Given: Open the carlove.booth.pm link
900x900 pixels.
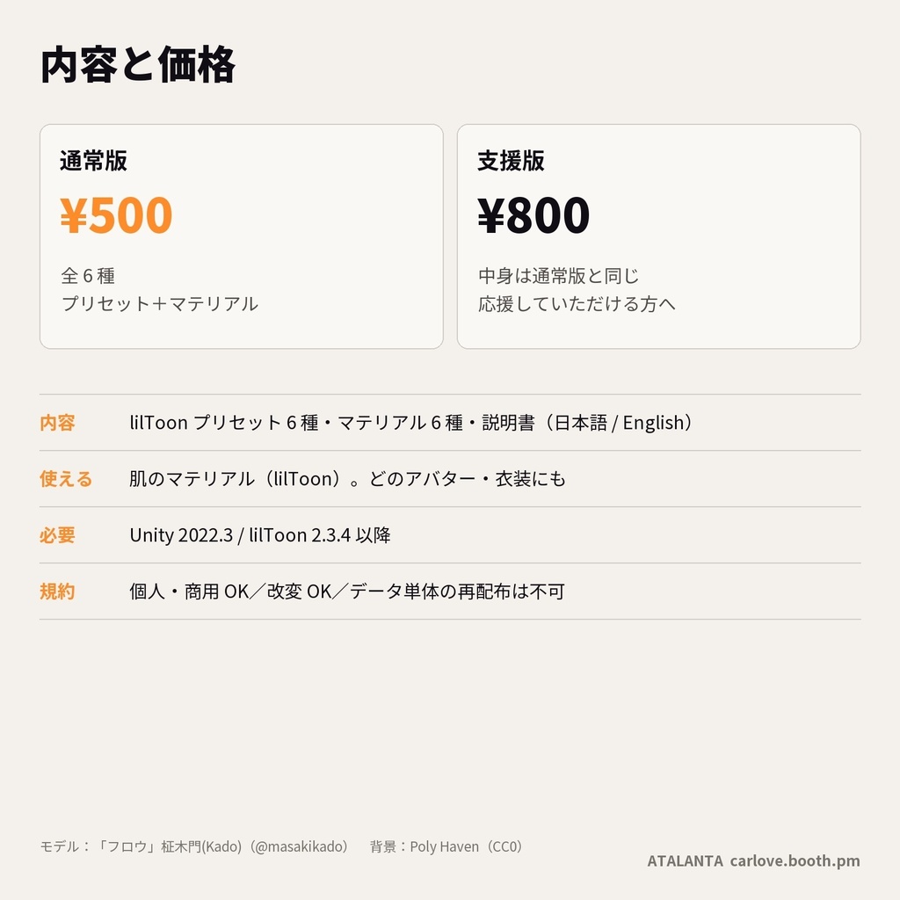Looking at the screenshot, I should click(x=795, y=861).
